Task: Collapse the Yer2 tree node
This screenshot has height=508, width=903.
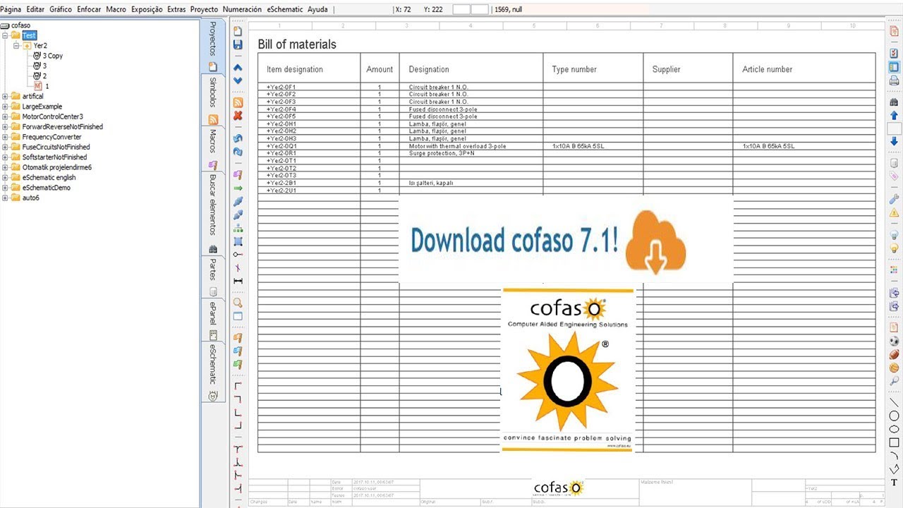Action: (17, 45)
